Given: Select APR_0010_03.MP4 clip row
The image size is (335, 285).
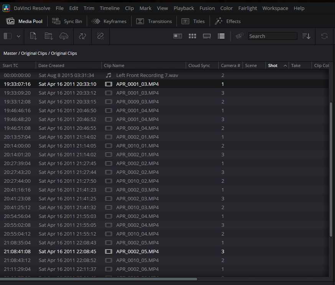Looking at the screenshot, I should pos(164,207).
